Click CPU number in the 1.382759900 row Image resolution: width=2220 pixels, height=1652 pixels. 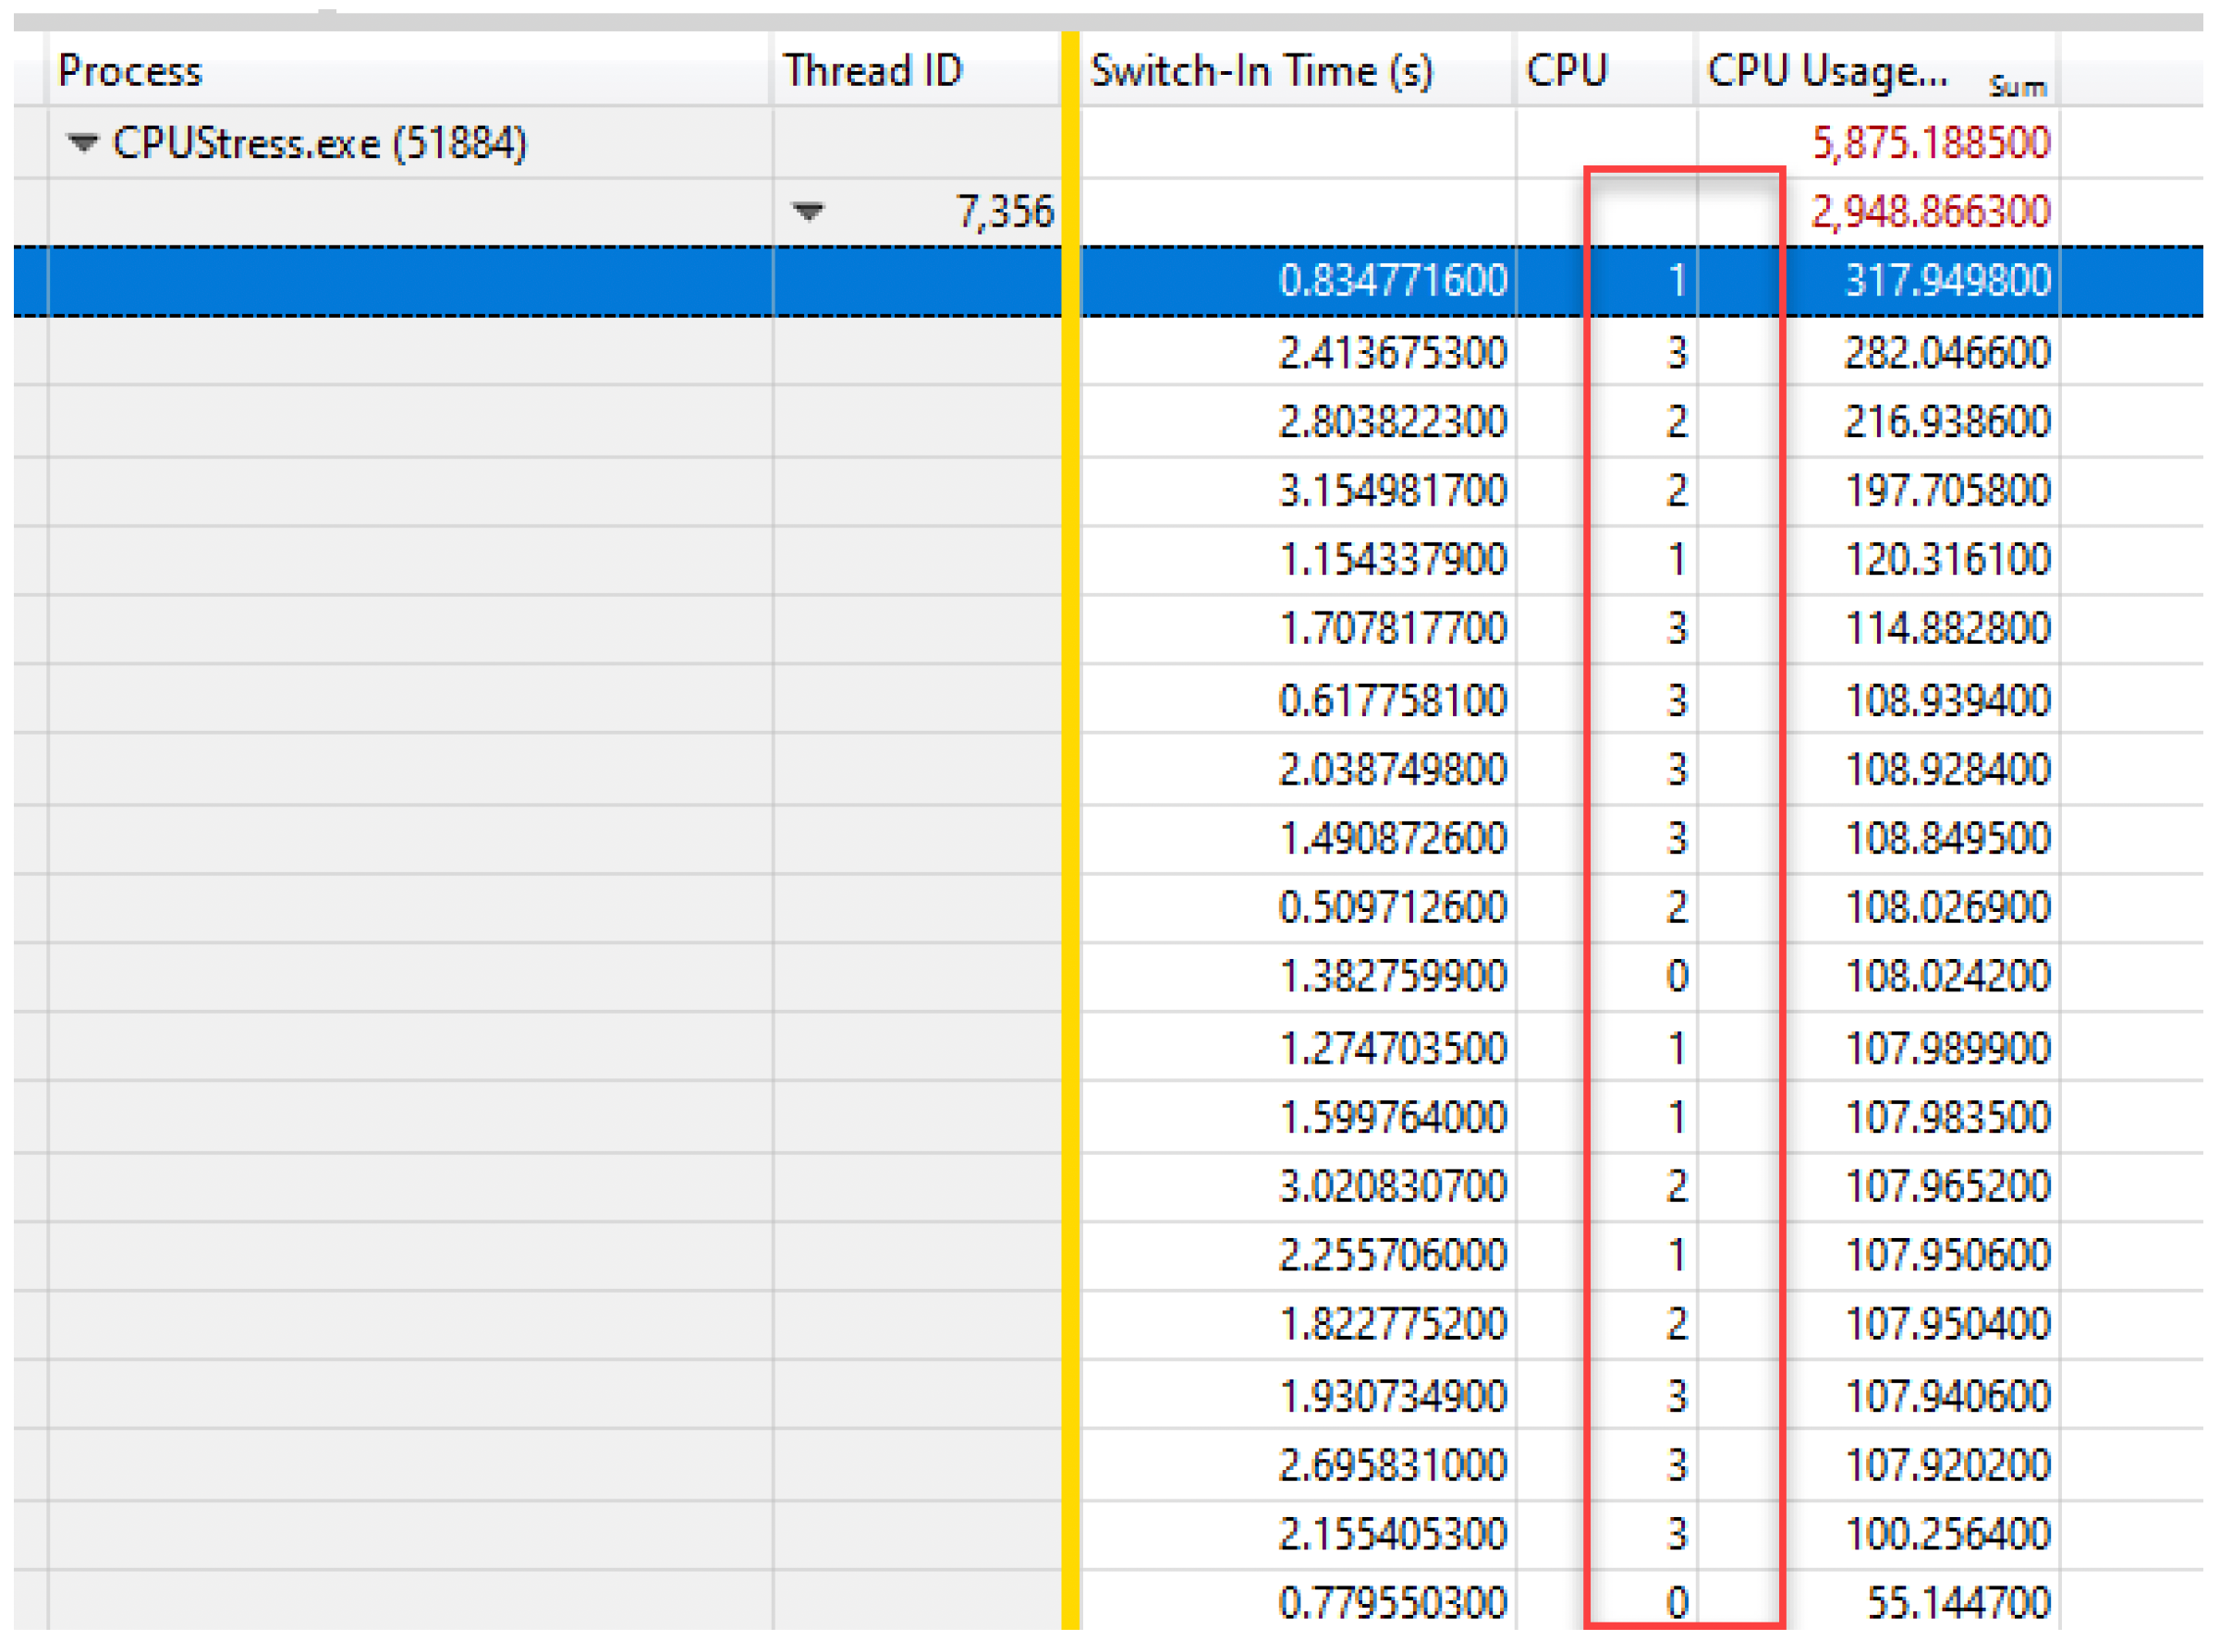click(1677, 976)
